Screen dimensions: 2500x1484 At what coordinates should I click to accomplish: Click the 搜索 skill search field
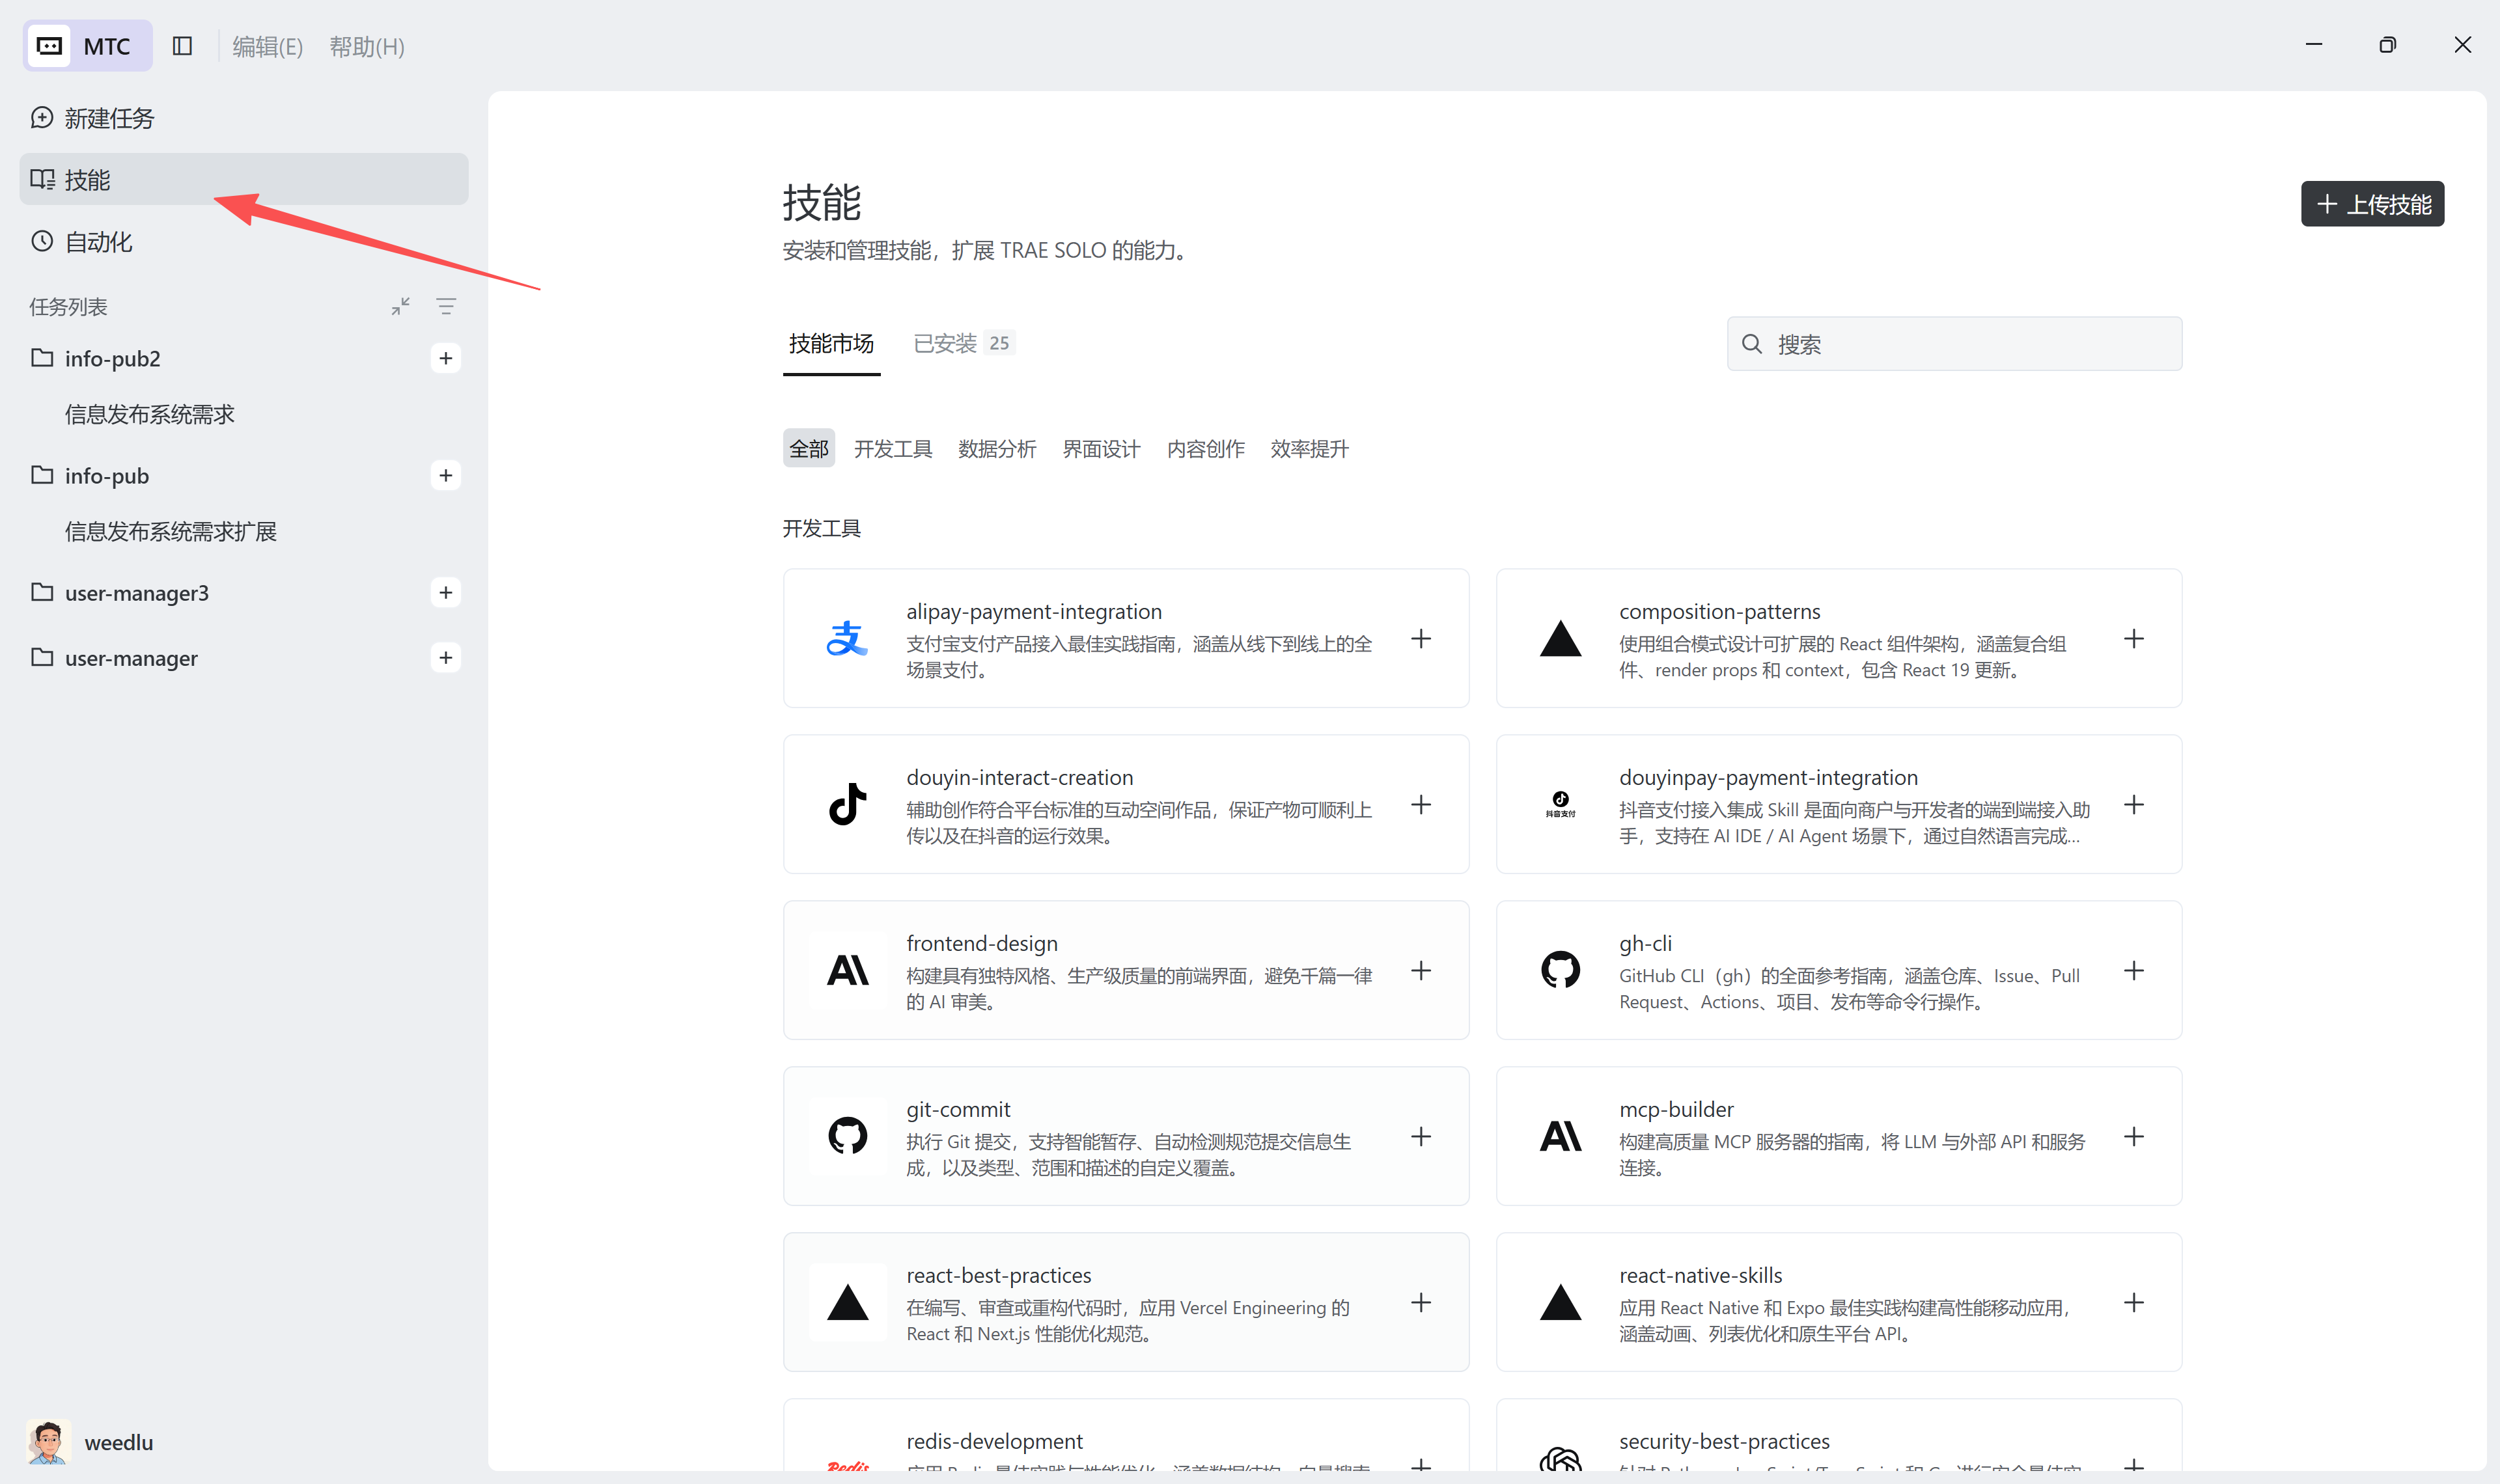tap(1954, 344)
